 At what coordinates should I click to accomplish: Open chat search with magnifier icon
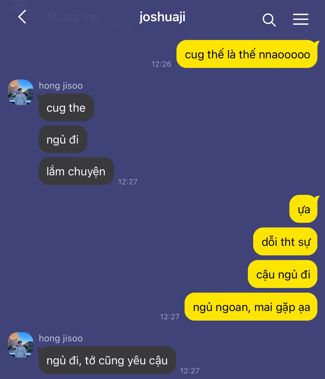tap(269, 20)
